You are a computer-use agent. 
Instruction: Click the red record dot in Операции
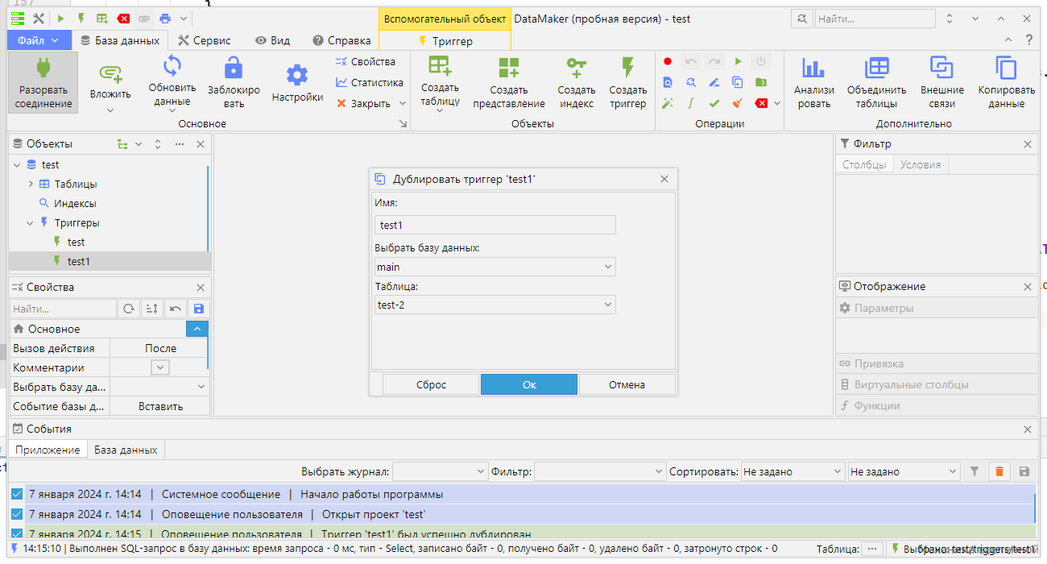pyautogui.click(x=668, y=61)
